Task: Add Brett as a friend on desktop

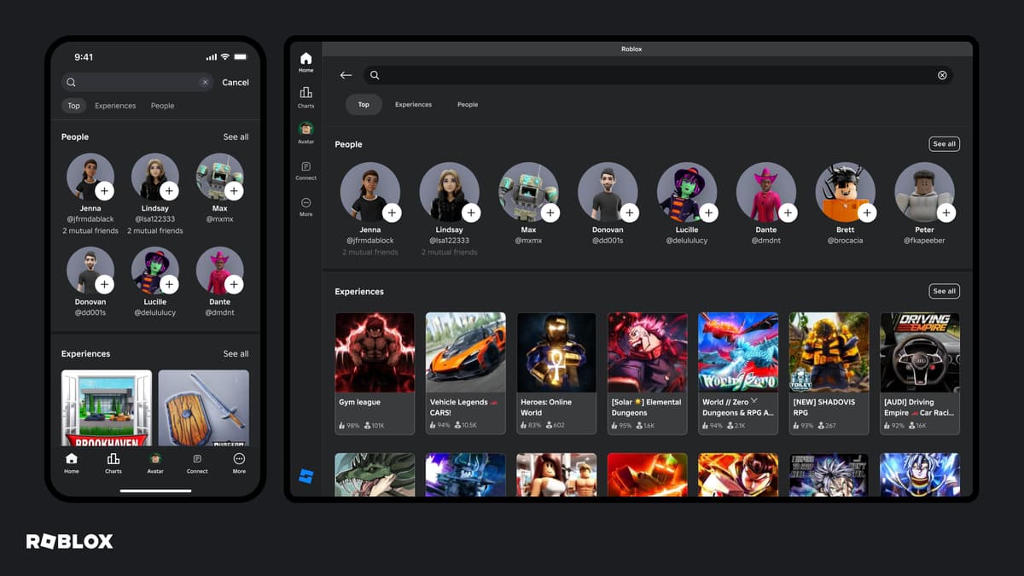Action: [x=867, y=212]
